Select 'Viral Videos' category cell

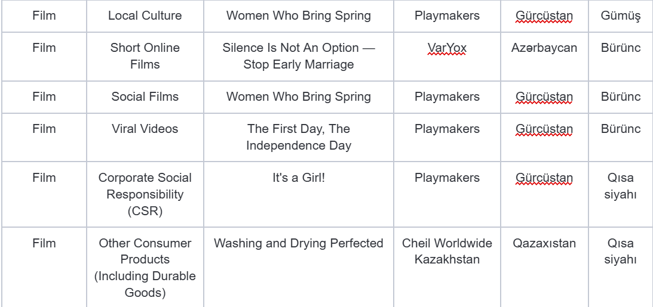click(145, 137)
